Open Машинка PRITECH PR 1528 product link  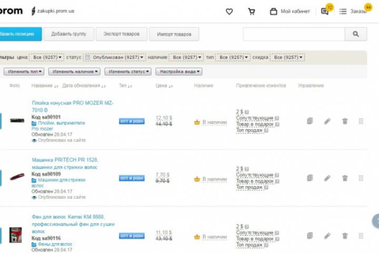pos(65,163)
